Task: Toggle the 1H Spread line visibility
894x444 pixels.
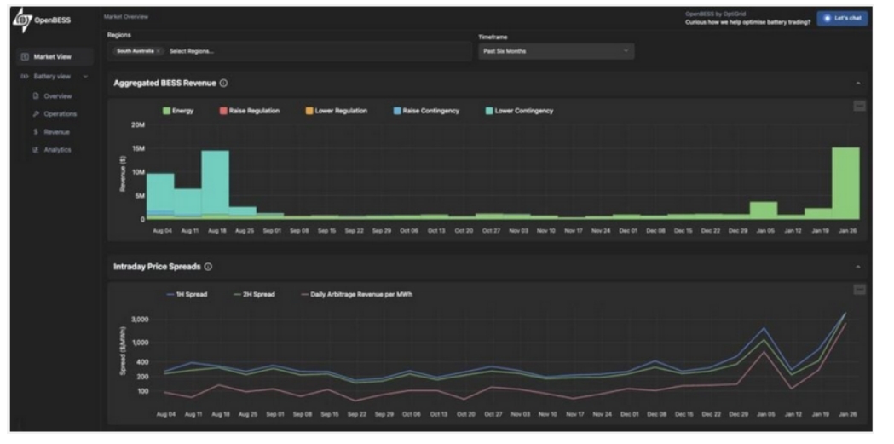Action: pos(172,295)
